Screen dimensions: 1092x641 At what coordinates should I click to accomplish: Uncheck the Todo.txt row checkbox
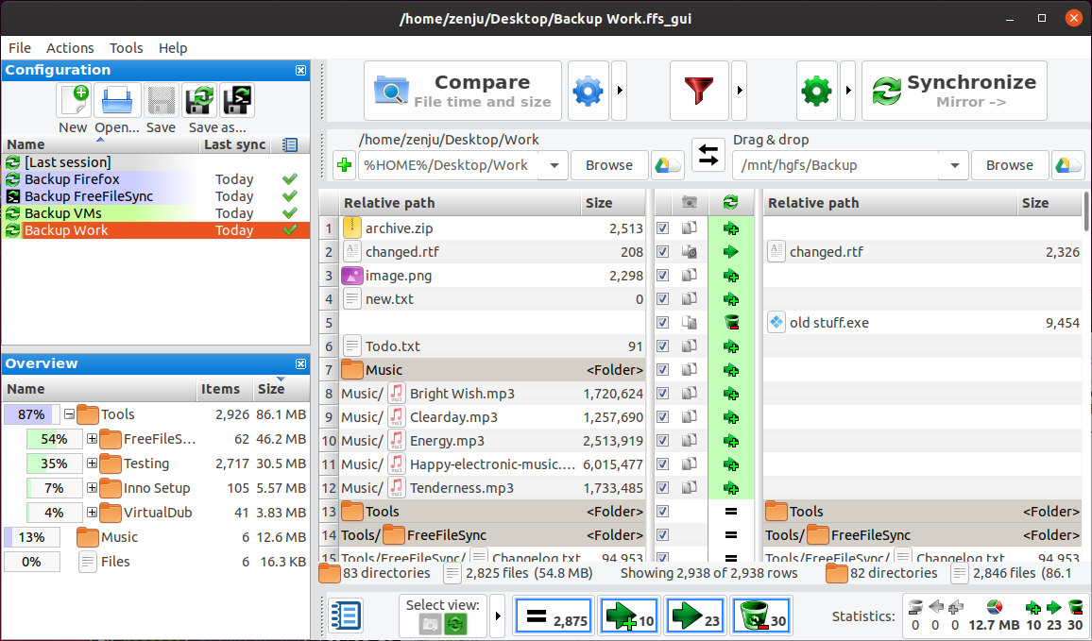[663, 346]
